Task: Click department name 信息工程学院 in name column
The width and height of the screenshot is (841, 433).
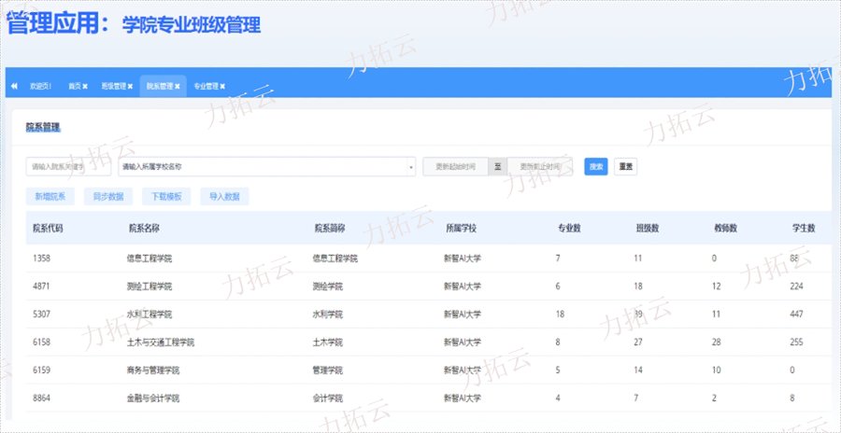Action: 150,258
